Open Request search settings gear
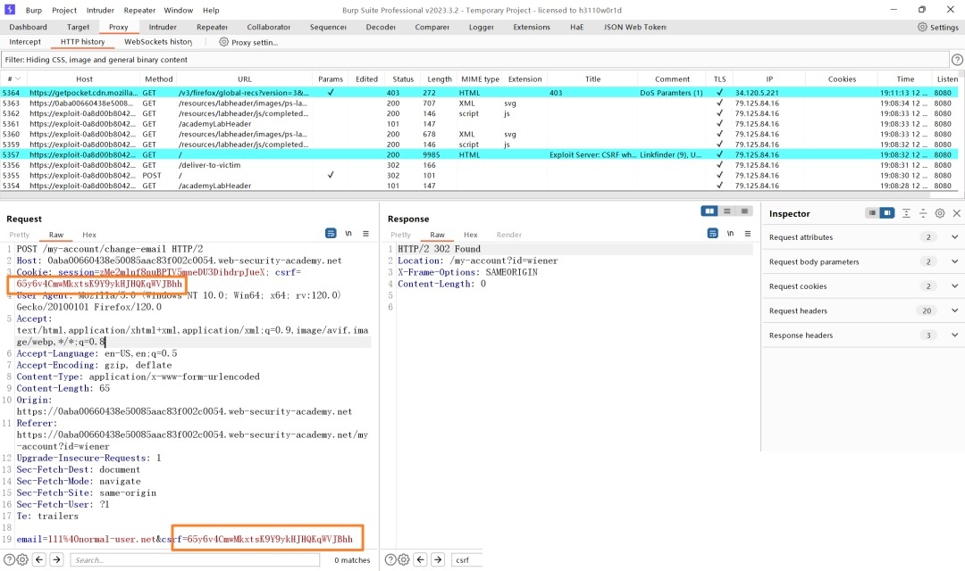Viewport: 965px width, 571px height. (x=22, y=560)
